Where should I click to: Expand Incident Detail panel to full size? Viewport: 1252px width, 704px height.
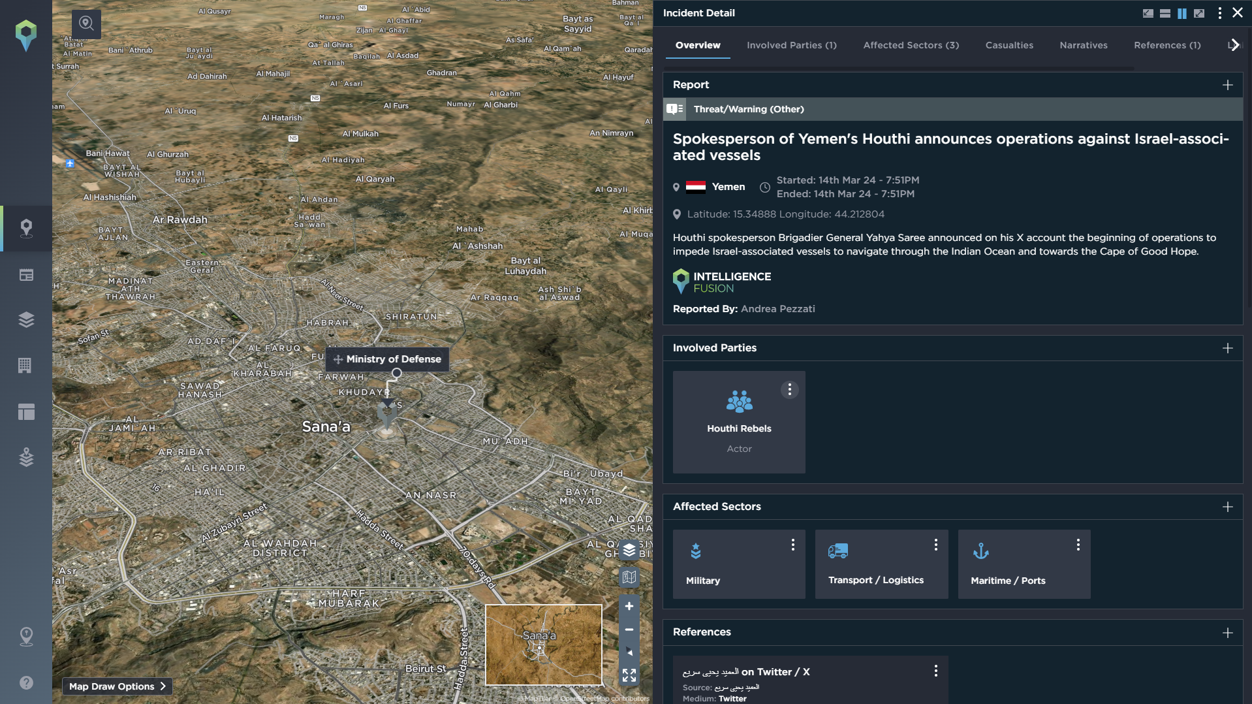coord(1199,13)
